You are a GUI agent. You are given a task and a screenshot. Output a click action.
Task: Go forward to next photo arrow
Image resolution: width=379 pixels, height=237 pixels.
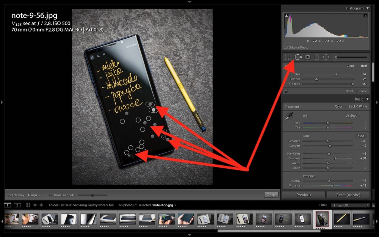point(41,205)
